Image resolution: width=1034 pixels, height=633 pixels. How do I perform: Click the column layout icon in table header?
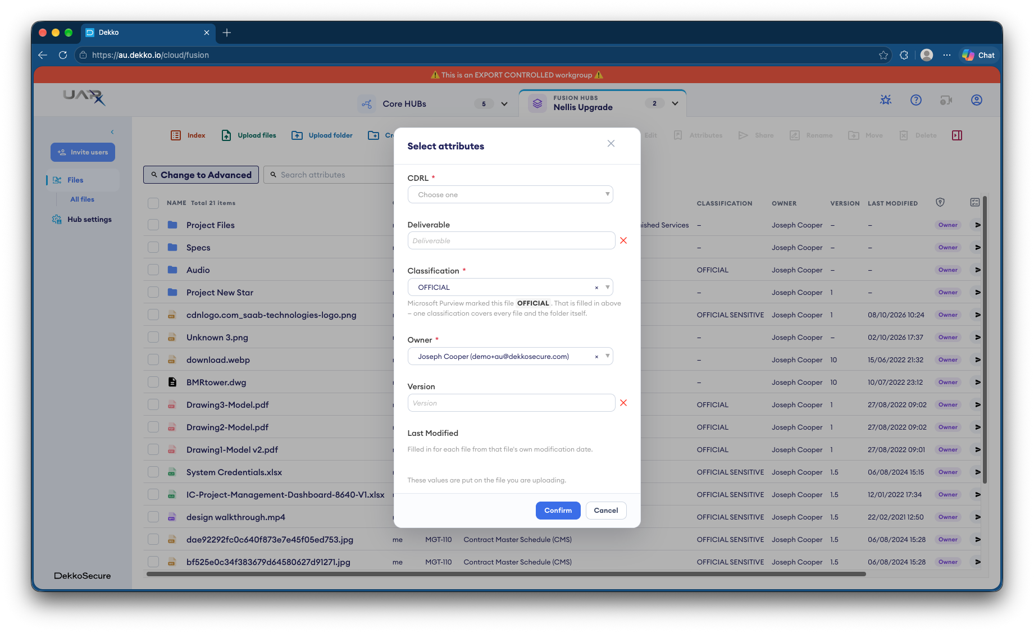click(x=975, y=202)
